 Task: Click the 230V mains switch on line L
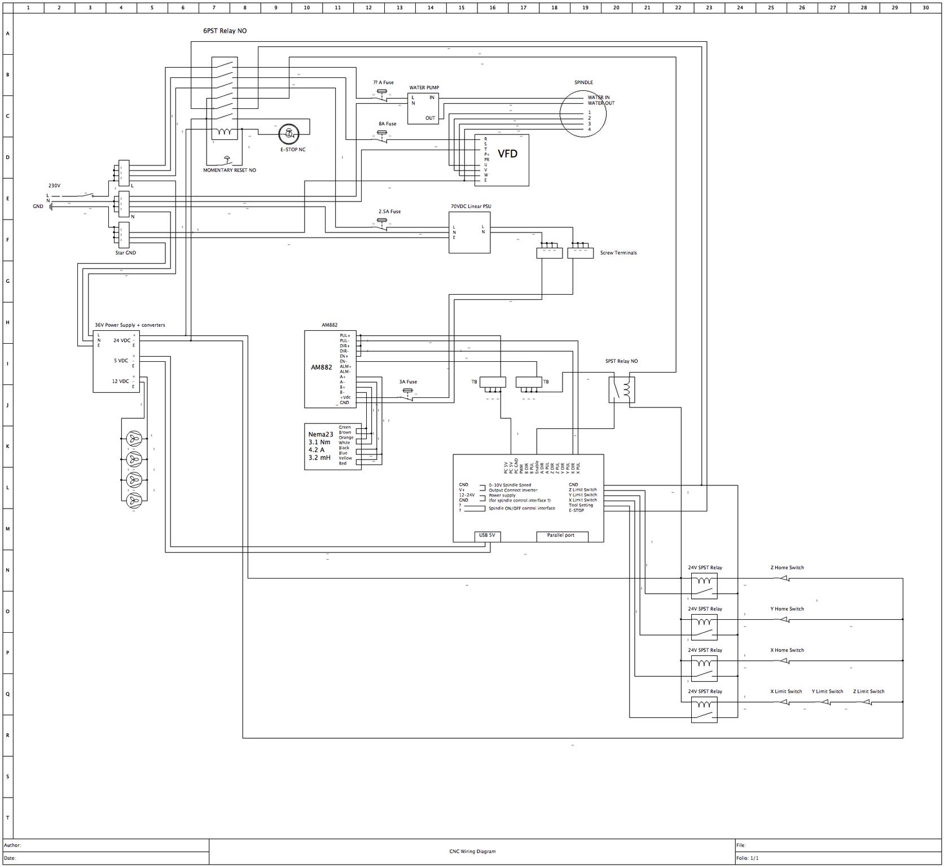[x=86, y=195]
